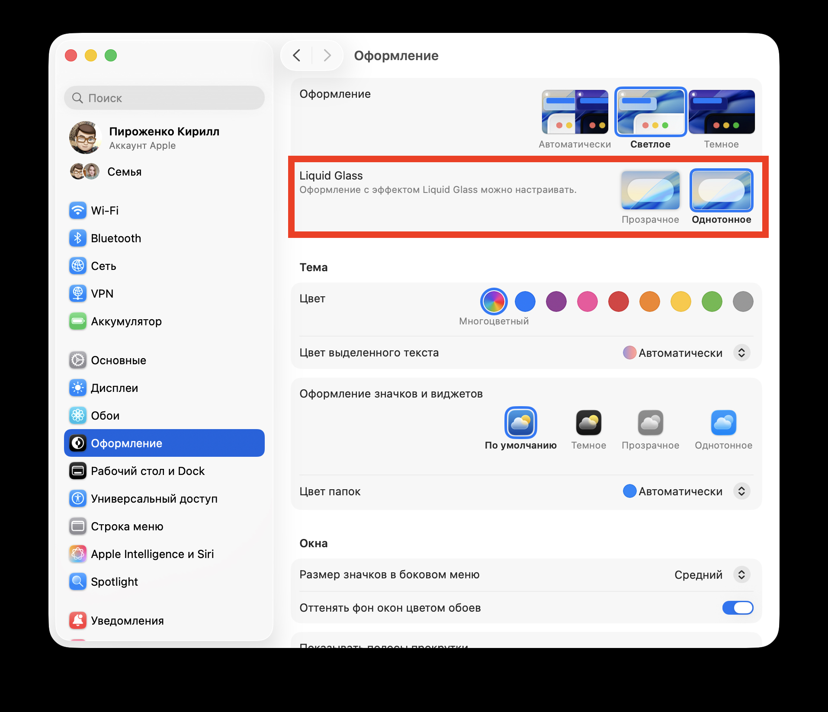This screenshot has width=828, height=712.
Task: Go back using the back arrow
Action: [x=297, y=55]
